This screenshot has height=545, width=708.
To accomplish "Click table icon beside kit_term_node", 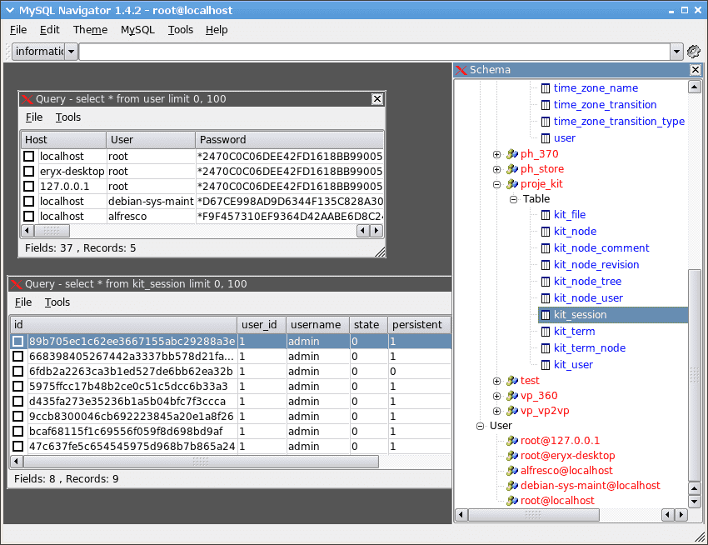I will click(546, 348).
